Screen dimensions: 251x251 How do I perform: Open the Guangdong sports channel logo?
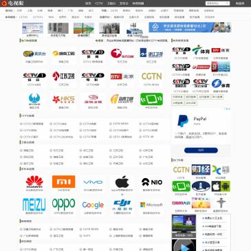point(201,50)
